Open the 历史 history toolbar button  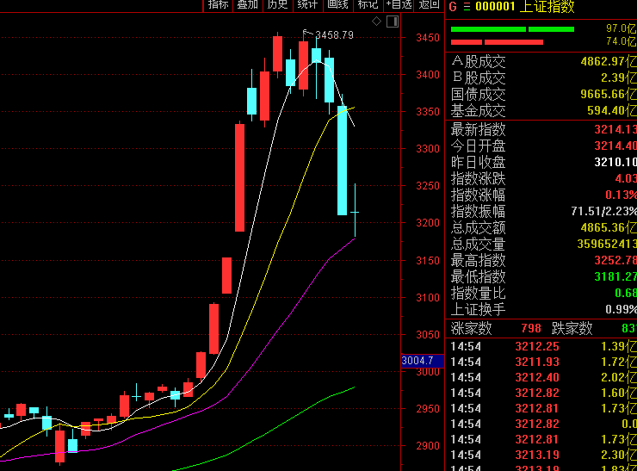click(278, 5)
